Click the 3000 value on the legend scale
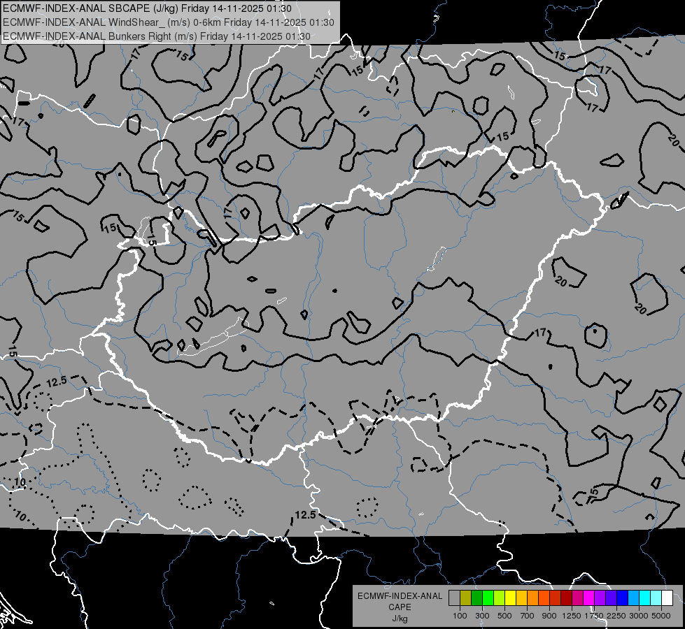Screen dimensions: 685x629 (639, 616)
